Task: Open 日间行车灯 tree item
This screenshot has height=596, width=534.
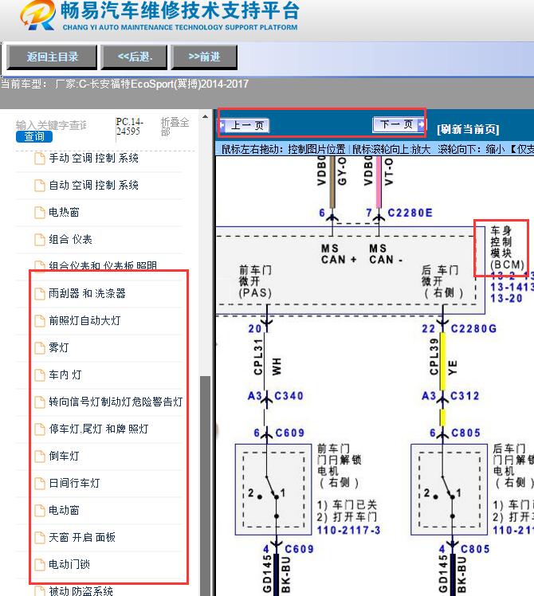Action: pos(74,483)
